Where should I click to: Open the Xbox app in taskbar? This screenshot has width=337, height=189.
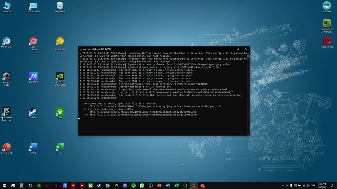click(90, 186)
